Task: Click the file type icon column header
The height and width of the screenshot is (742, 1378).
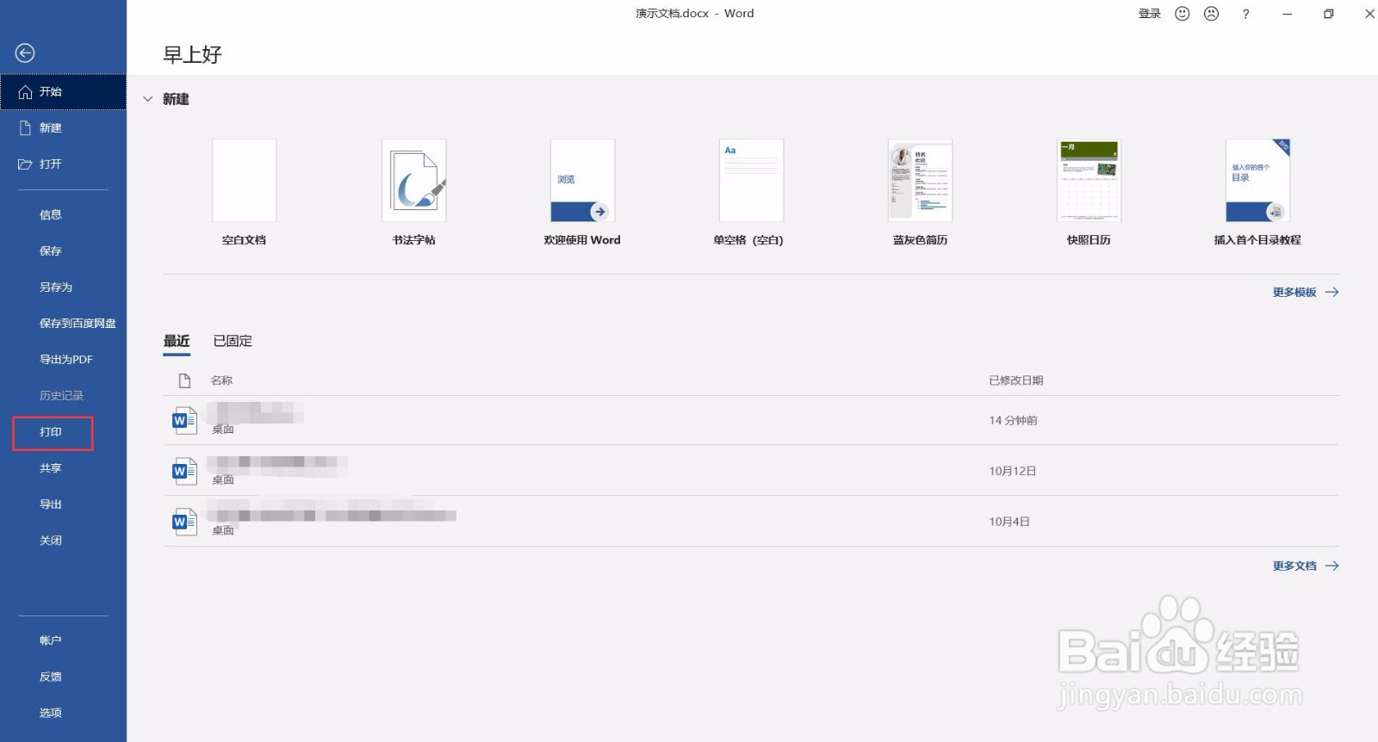Action: tap(184, 380)
